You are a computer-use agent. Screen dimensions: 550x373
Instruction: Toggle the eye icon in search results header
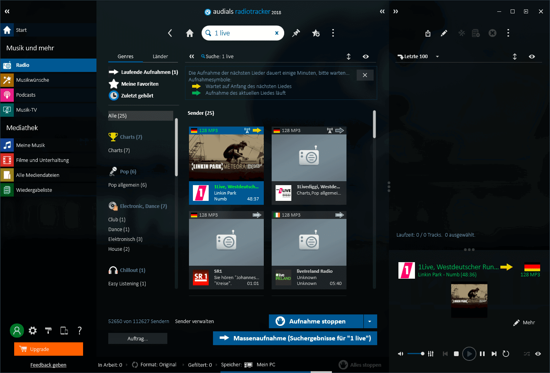(366, 57)
